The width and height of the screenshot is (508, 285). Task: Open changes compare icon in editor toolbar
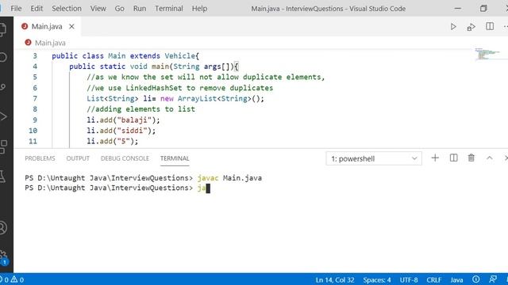[x=471, y=27]
